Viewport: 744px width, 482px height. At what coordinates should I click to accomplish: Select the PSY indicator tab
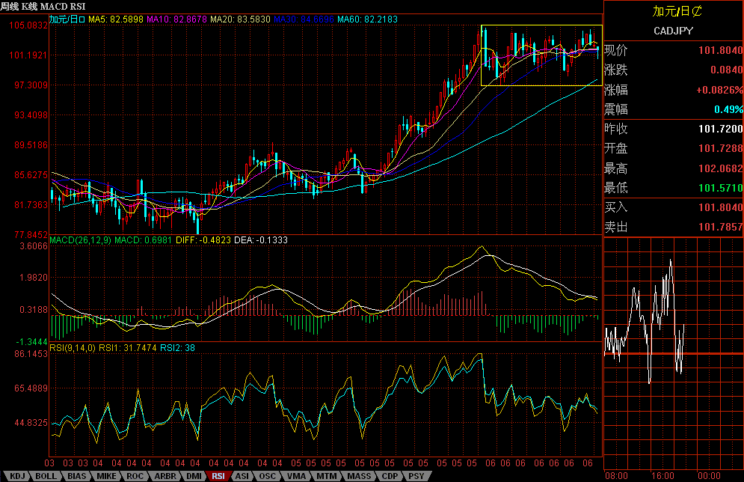pos(416,476)
